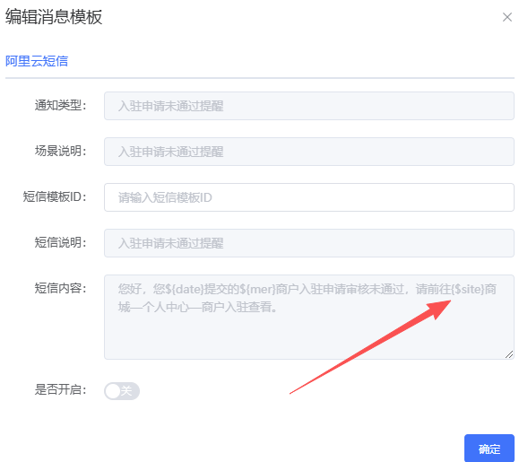
Task: Click the red arrow annotation
Action: 370,347
